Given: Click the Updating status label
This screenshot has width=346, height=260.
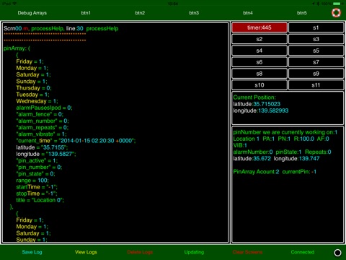Looking at the screenshot, I should tap(194, 252).
